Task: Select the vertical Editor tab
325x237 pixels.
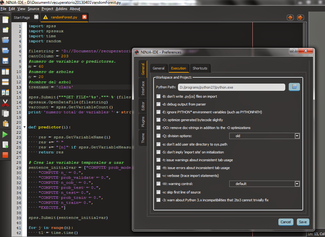Action: tap(143, 106)
